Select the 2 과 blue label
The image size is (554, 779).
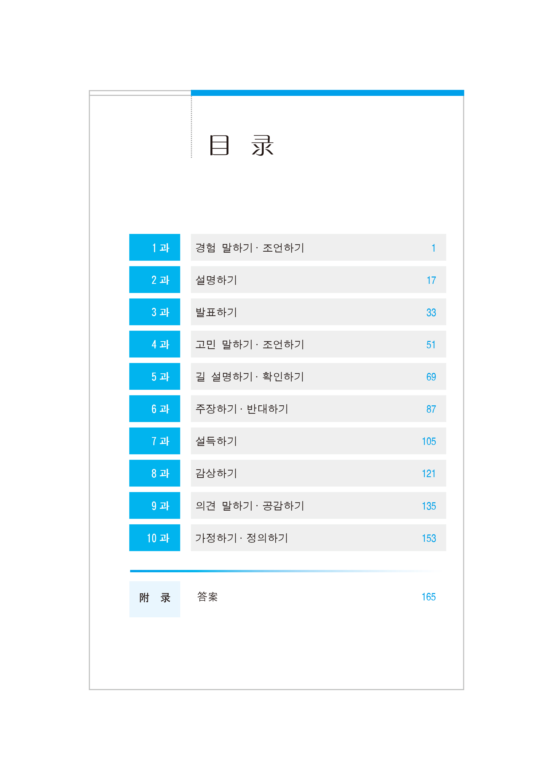tap(154, 280)
